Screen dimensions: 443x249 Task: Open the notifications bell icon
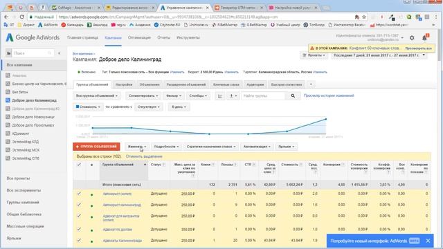424,37
